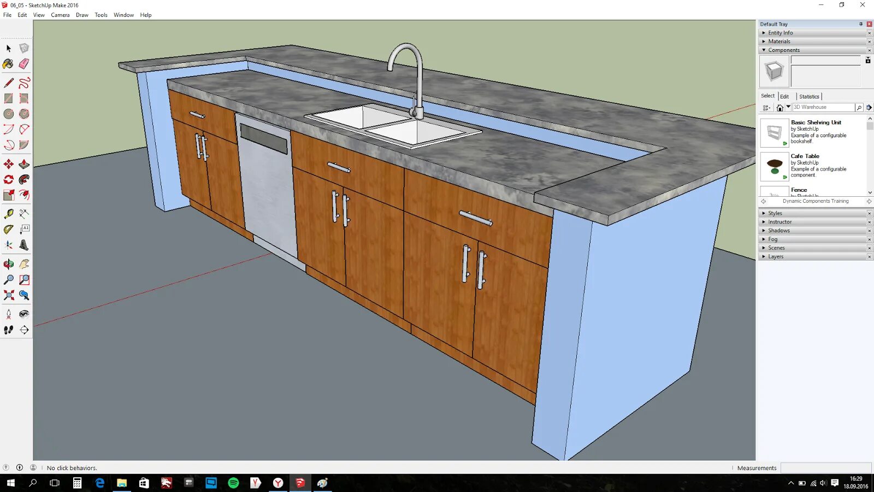Select the Line pencil tool
This screenshot has width=874, height=492.
click(x=9, y=83)
